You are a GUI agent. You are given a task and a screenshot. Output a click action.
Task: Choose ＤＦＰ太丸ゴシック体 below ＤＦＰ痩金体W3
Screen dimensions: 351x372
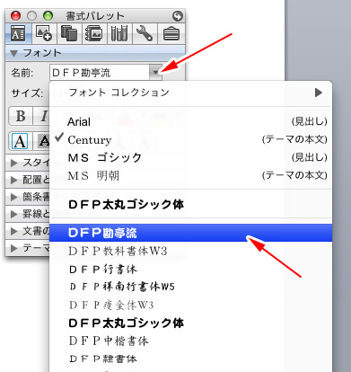coord(190,323)
